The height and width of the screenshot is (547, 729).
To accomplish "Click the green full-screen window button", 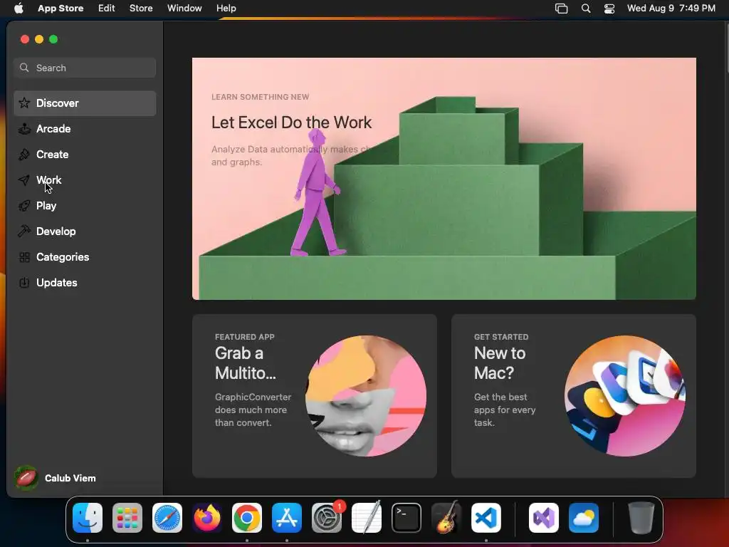I will tap(53, 39).
